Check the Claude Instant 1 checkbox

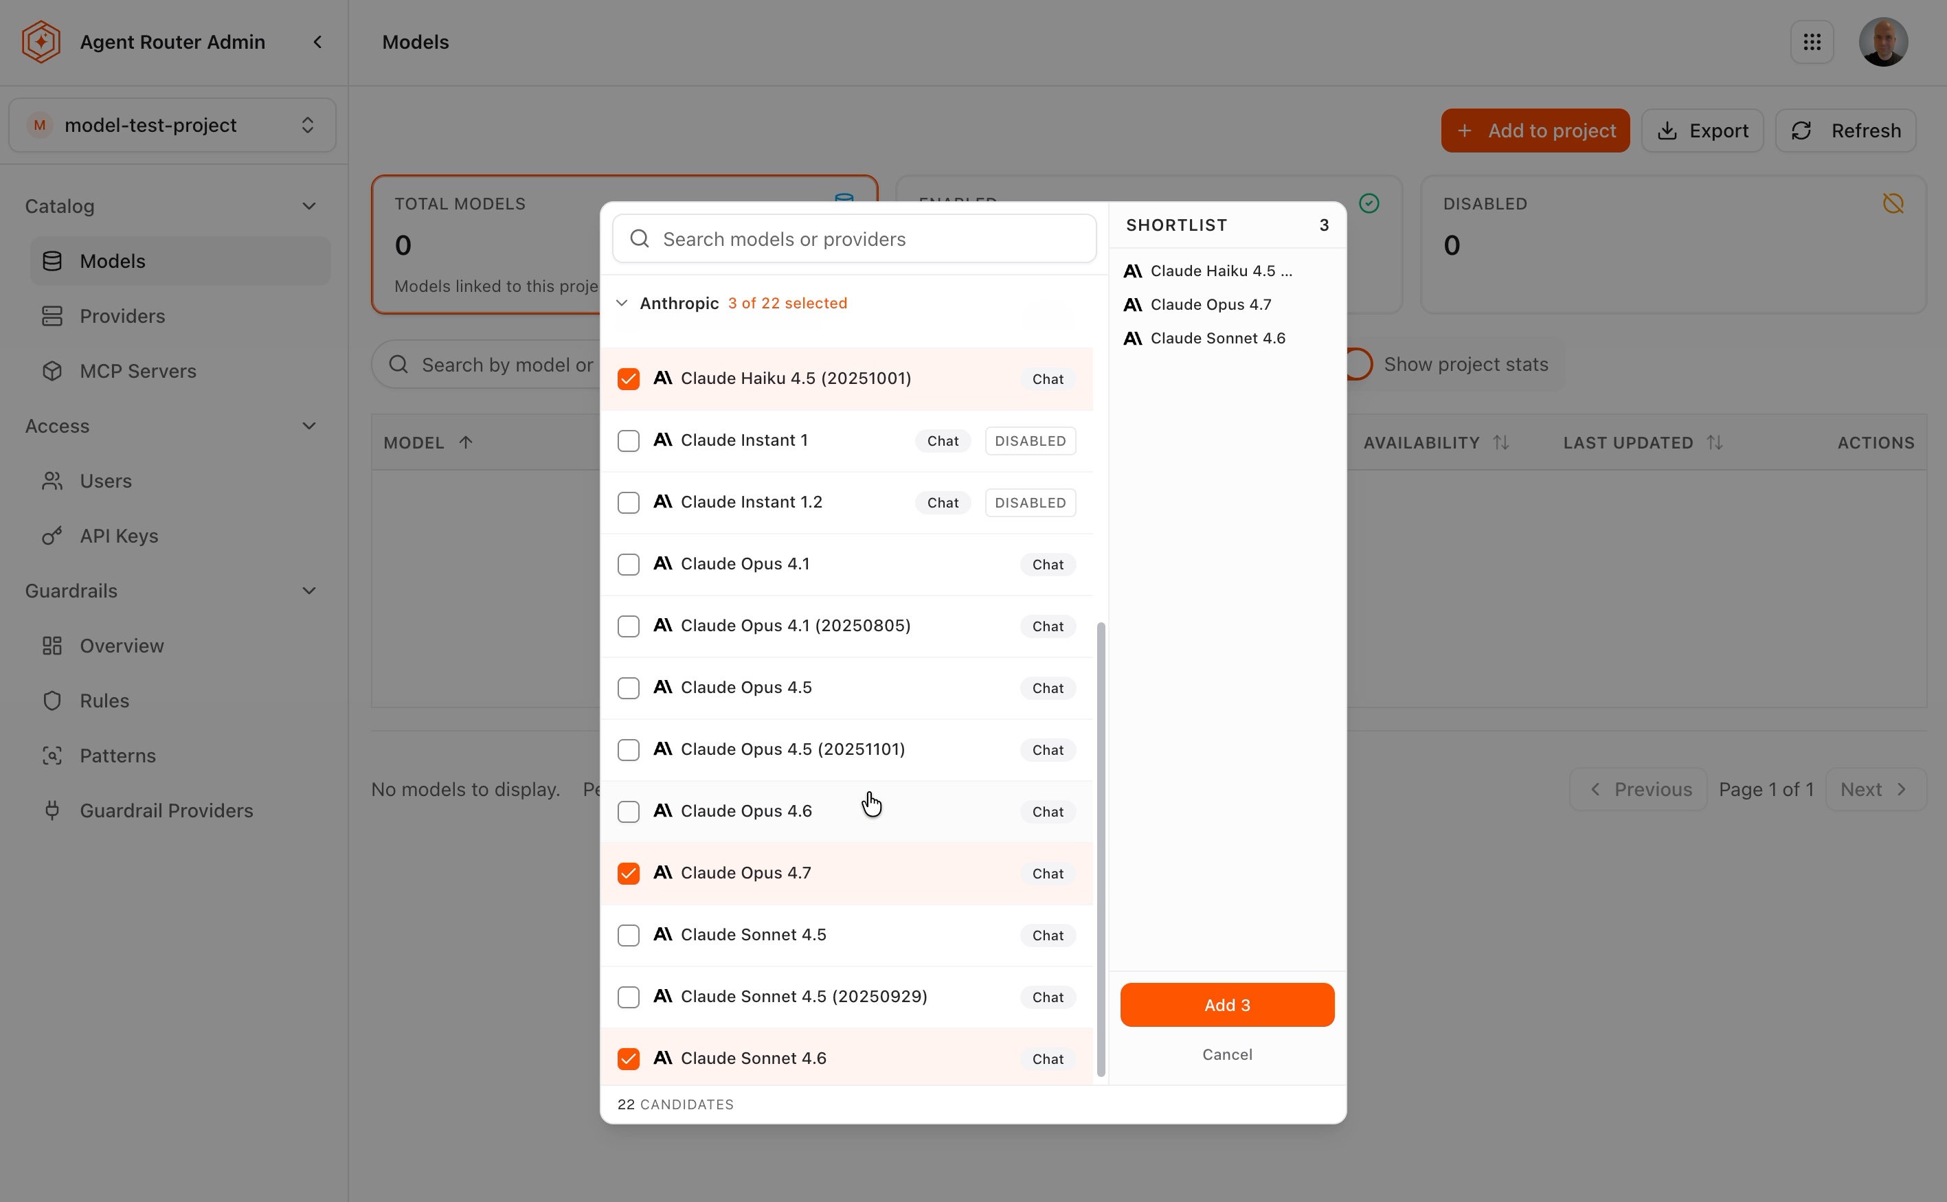628,440
